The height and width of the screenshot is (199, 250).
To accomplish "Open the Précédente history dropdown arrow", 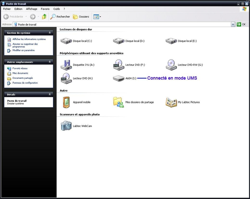I will 26,17.
